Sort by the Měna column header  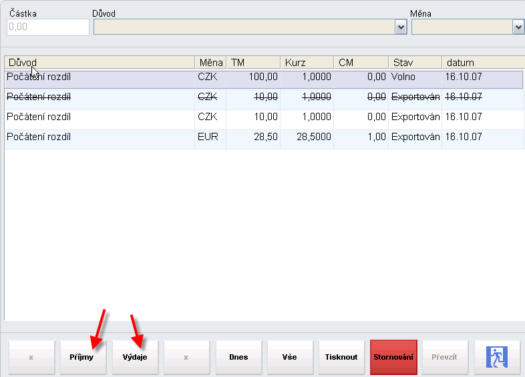click(211, 63)
